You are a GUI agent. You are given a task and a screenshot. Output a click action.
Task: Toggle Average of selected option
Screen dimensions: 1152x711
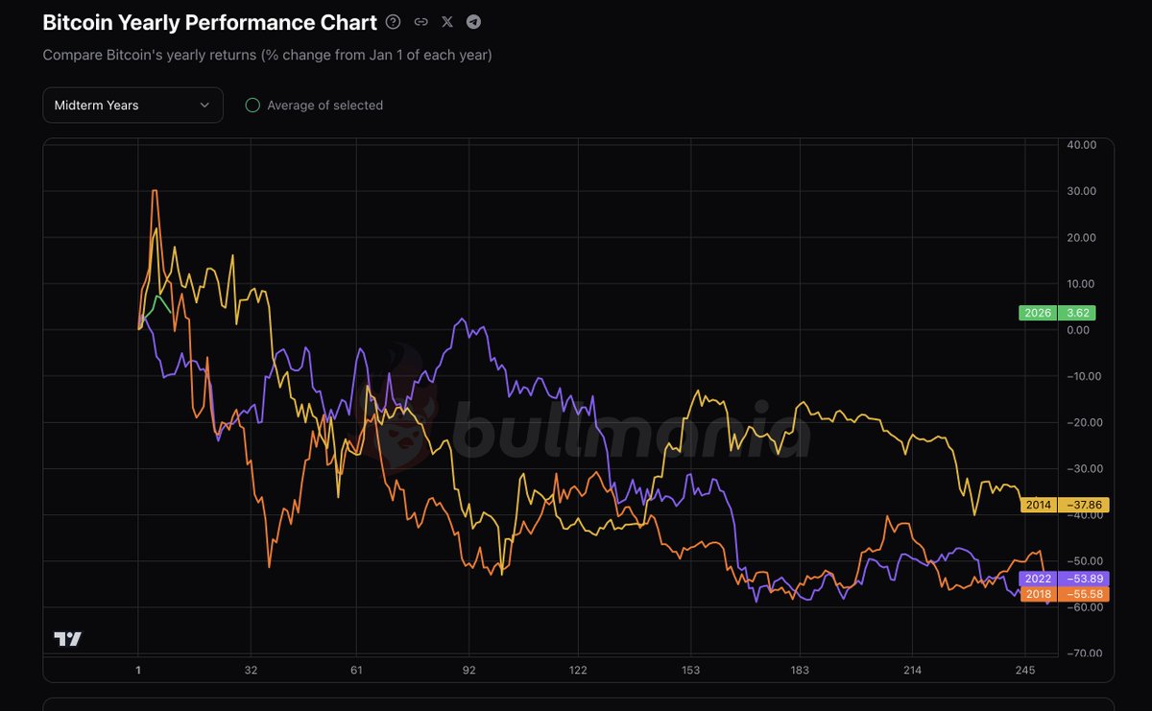click(314, 106)
